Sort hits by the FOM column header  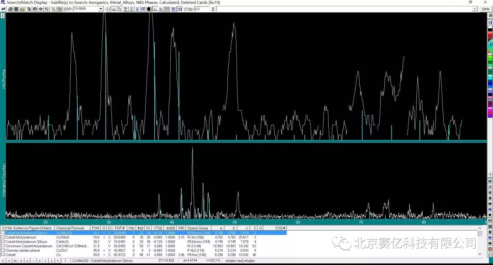click(95, 228)
